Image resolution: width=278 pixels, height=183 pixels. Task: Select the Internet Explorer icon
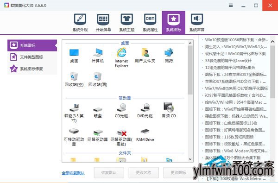(121, 57)
